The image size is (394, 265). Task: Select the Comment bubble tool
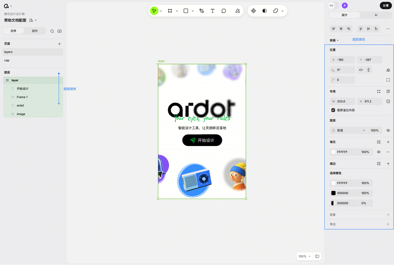(x=224, y=11)
